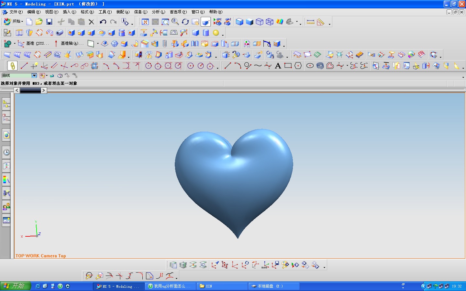Select the measure angle icon
This screenshot has width=466, height=291.
pyautogui.click(x=321, y=22)
